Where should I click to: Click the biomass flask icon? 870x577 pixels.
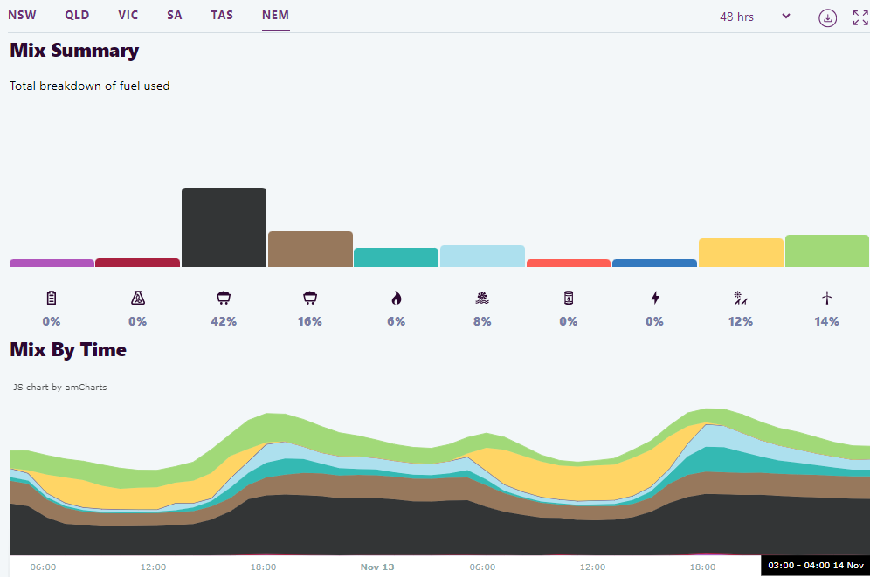point(137,298)
